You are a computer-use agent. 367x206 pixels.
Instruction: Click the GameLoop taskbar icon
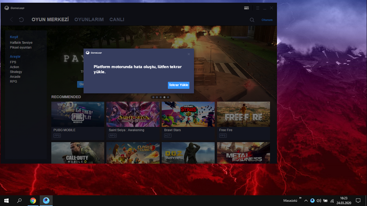pos(46,201)
